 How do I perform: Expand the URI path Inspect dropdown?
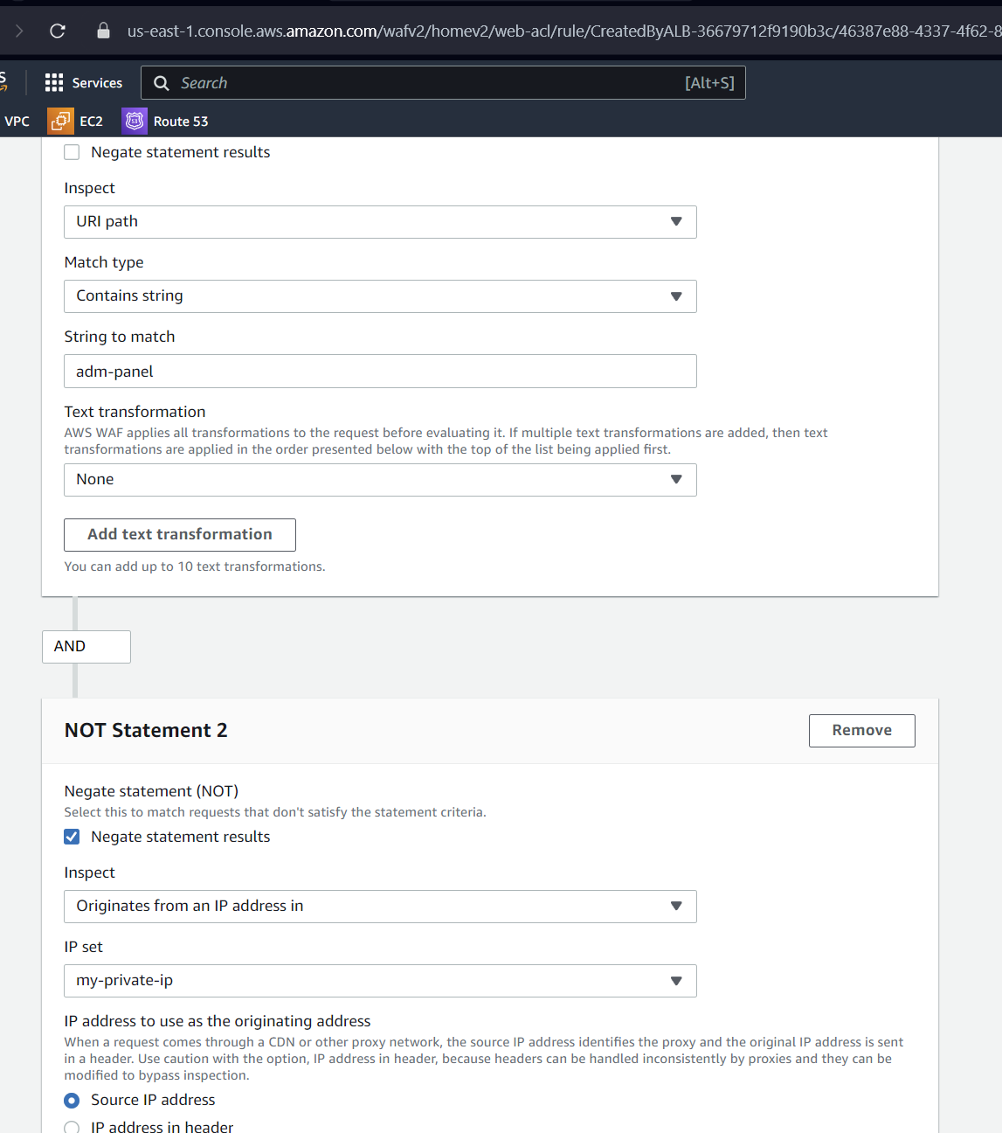(380, 222)
